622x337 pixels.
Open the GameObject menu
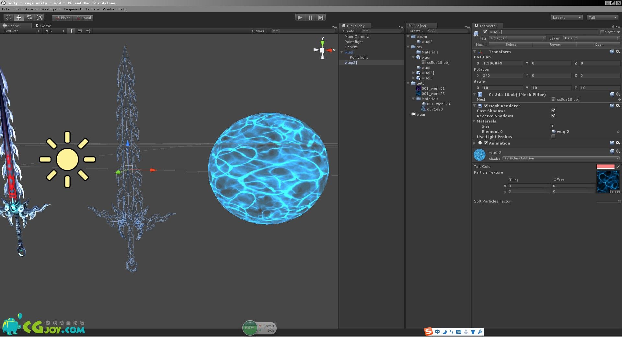(x=50, y=9)
